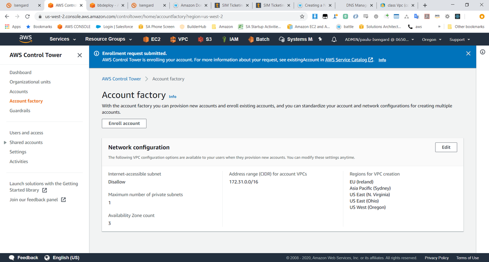Screen dimensions: 489x262
Task: Expand the Services dropdown menu
Action: pos(63,39)
